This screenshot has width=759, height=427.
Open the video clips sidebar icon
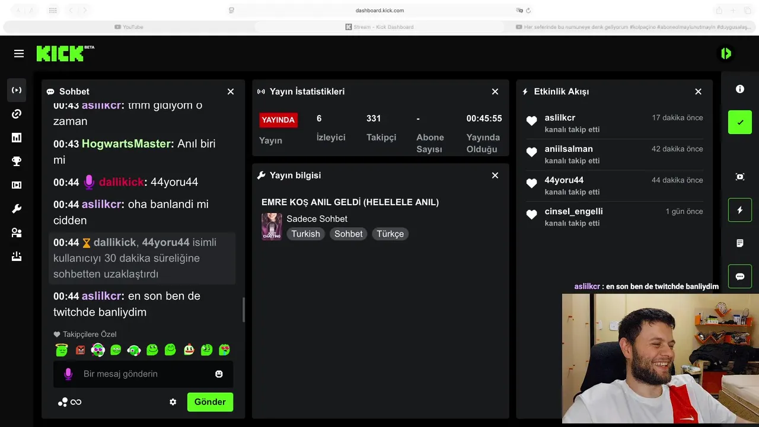(17, 185)
